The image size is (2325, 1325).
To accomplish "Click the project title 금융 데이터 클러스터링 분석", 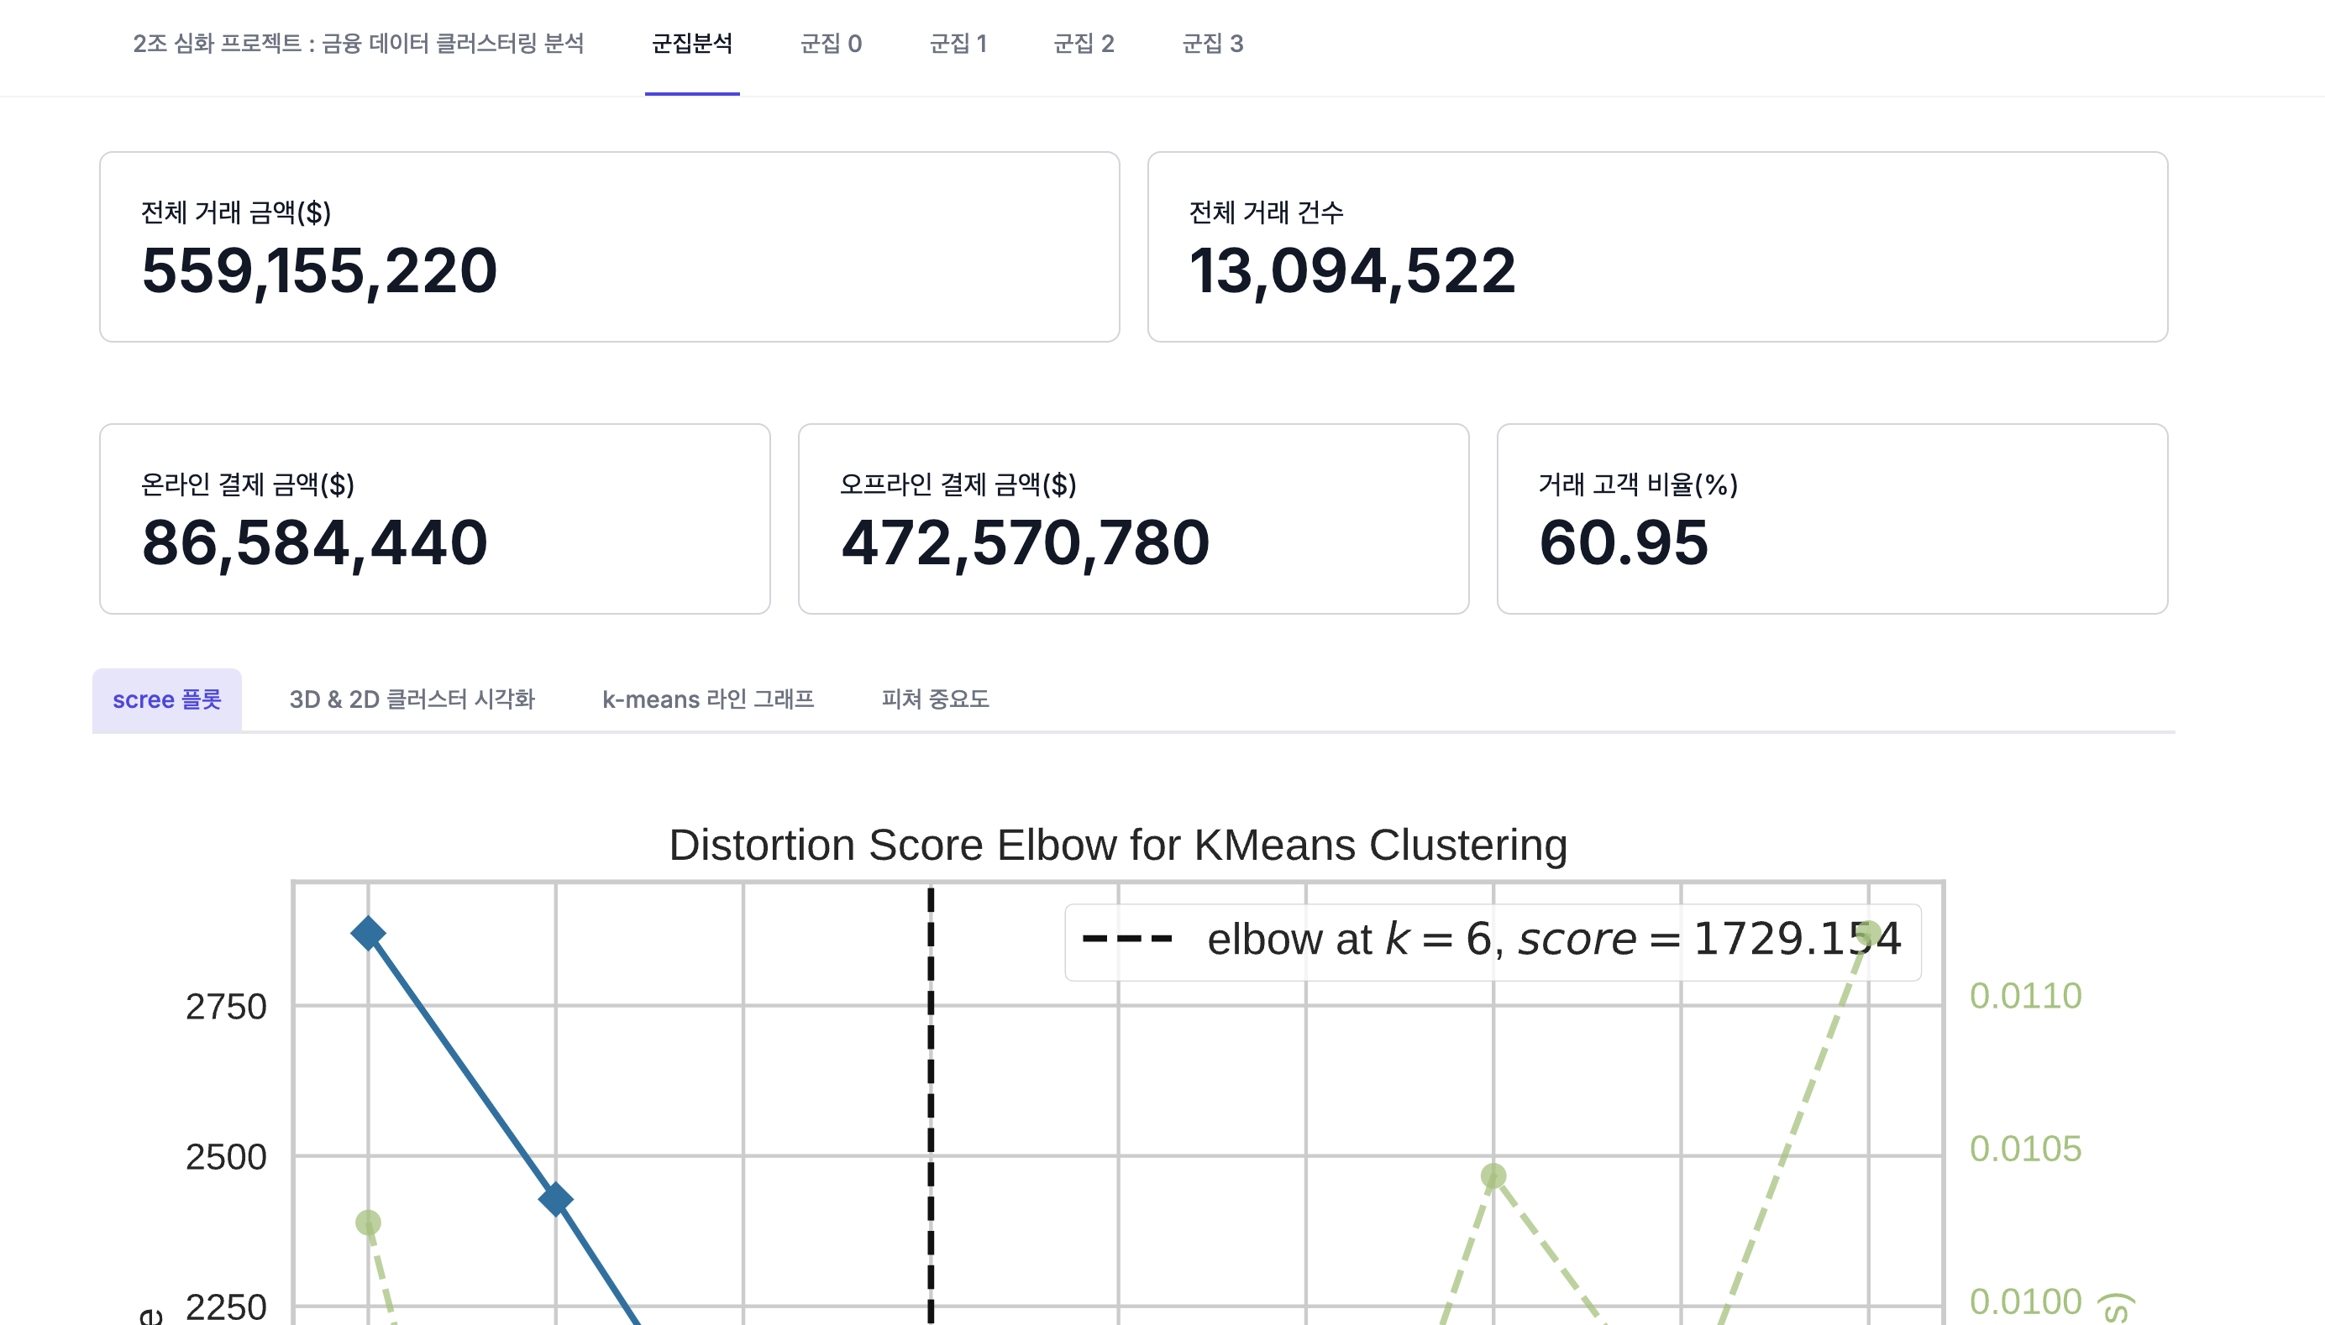I will [x=359, y=44].
